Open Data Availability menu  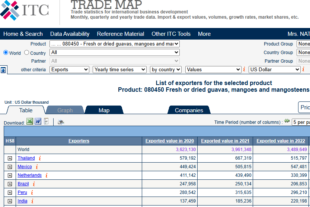70,34
